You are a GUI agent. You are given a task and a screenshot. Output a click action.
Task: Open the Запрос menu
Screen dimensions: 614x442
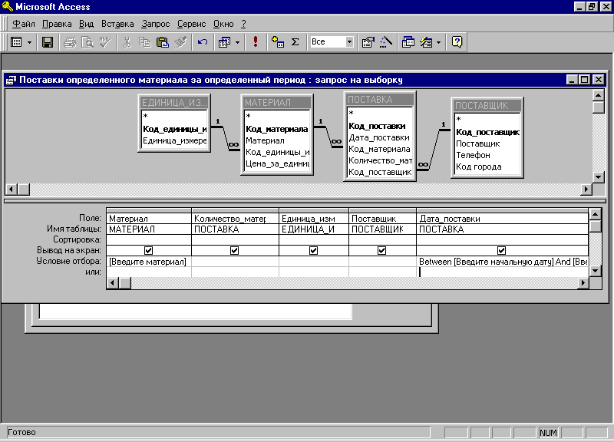pyautogui.click(x=156, y=24)
